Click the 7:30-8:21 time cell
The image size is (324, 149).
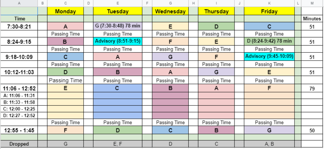tap(19, 26)
